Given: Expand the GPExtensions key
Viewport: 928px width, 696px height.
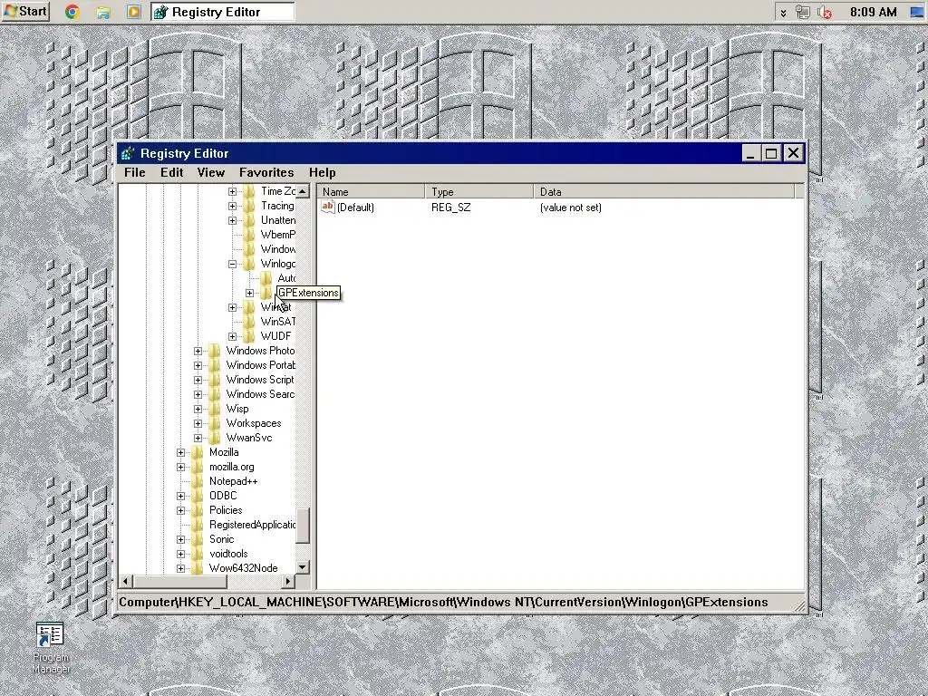Looking at the screenshot, I should coord(250,293).
